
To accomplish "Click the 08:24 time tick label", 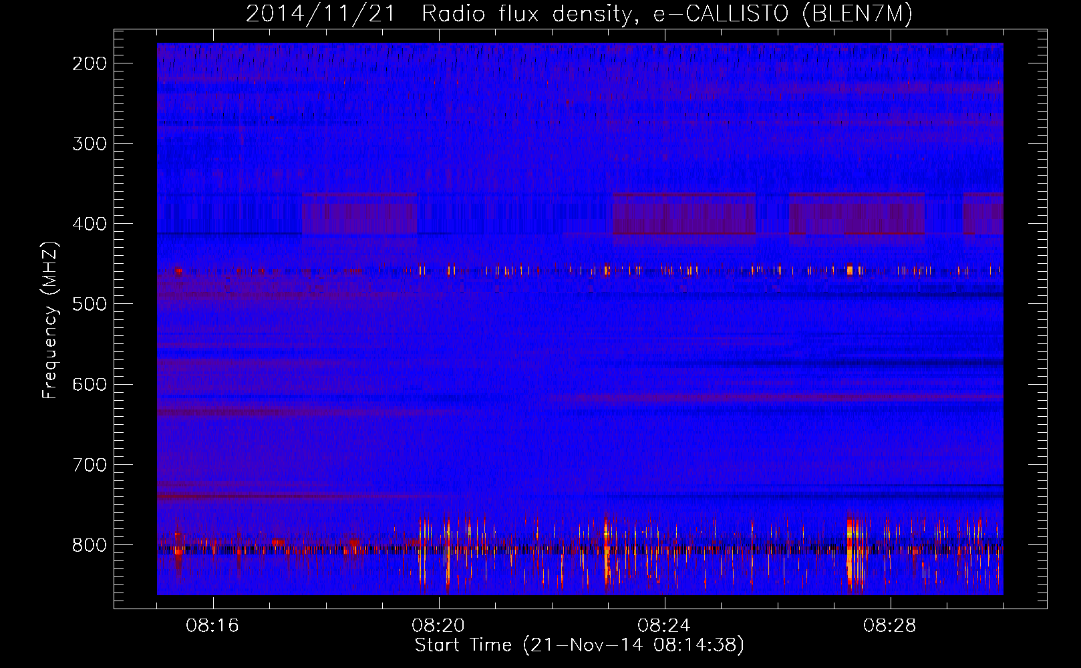I will coord(664,626).
